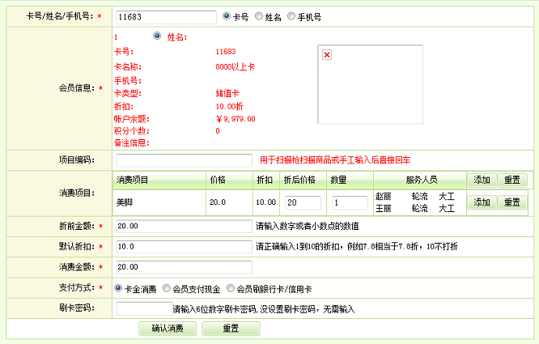Choose 卡金消费 payment method
The height and width of the screenshot is (344, 539).
[118, 288]
